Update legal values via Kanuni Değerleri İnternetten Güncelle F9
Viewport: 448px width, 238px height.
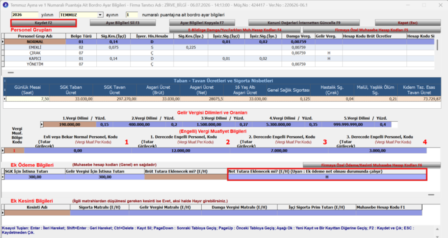tap(304, 23)
